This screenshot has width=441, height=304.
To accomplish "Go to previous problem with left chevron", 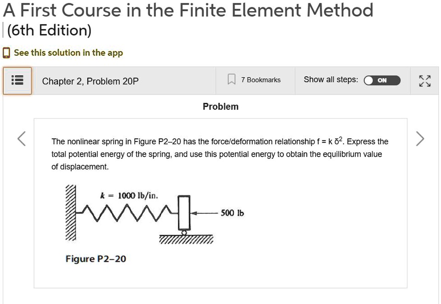I will (22, 139).
